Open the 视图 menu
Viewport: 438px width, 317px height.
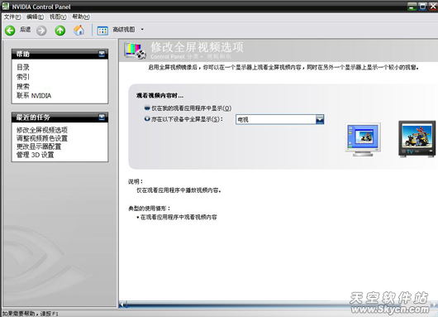coord(58,17)
